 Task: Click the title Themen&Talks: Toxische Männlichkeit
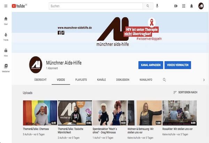coord(70,130)
